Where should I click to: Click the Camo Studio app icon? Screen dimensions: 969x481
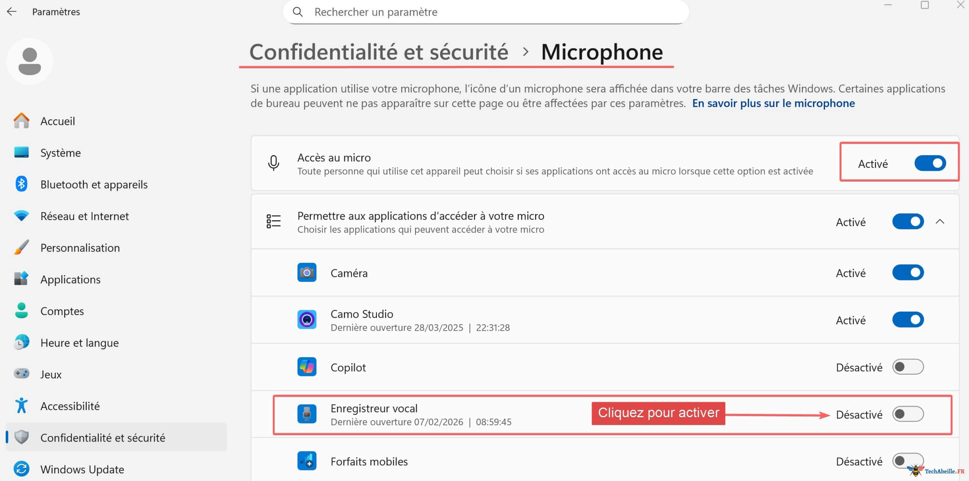307,320
